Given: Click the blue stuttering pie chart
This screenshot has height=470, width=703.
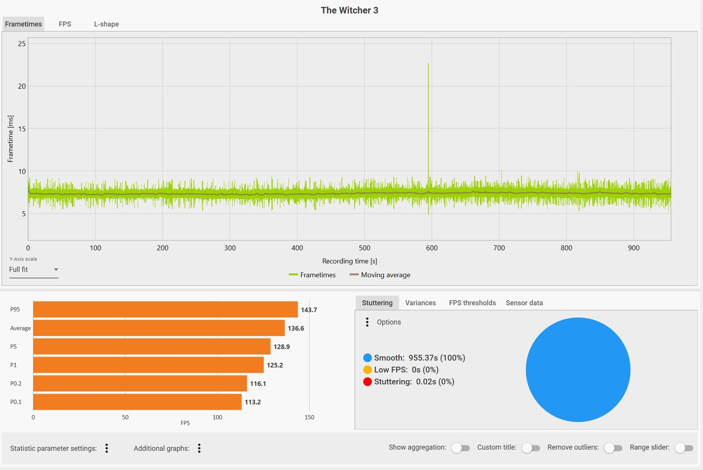Looking at the screenshot, I should (578, 369).
